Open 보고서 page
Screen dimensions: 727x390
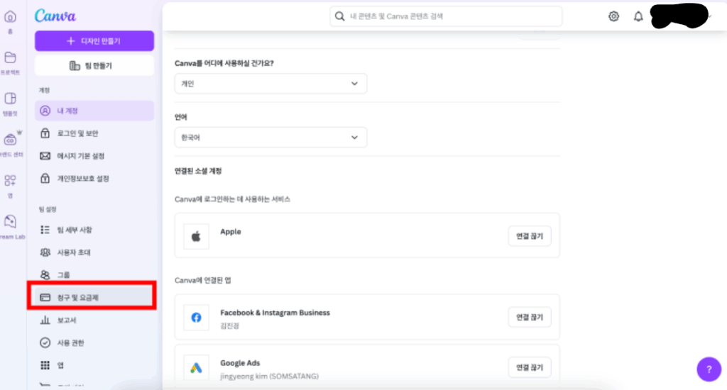tap(94, 320)
